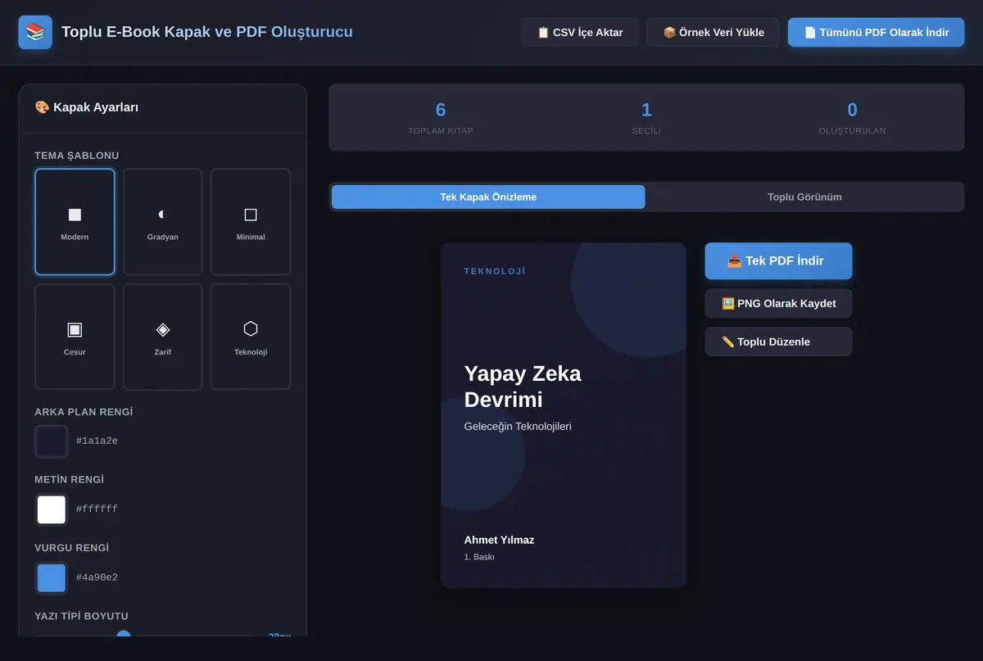Choose the Teknoloji theme template

pos(251,337)
